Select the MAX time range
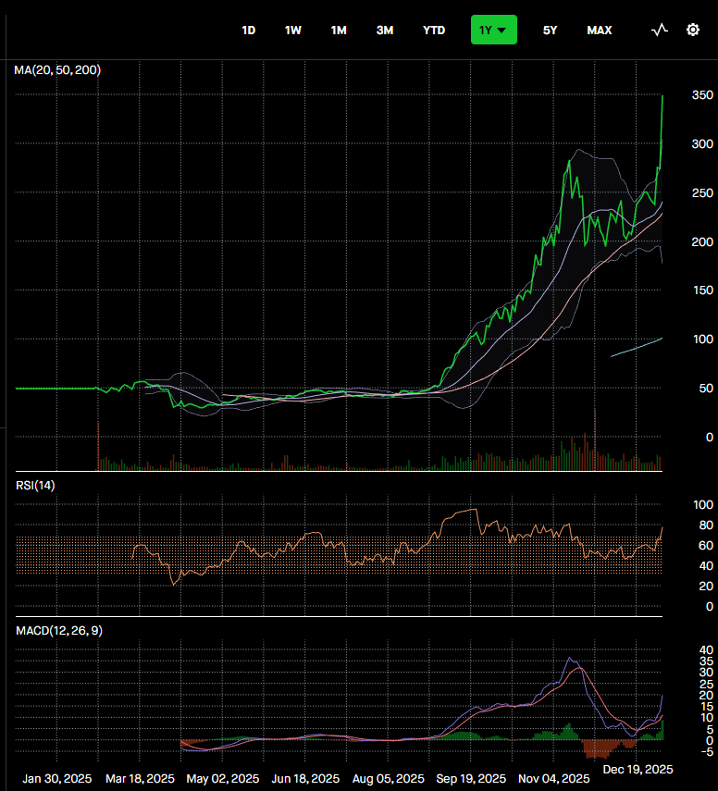This screenshot has height=791, width=718. point(600,31)
